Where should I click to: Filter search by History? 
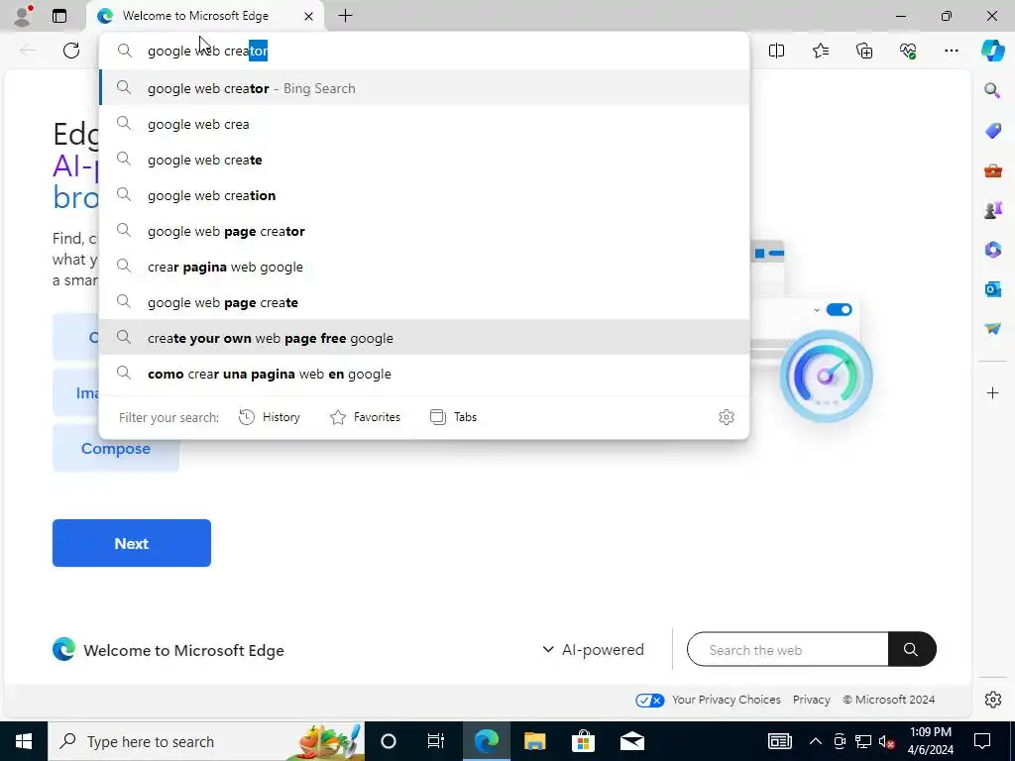coord(270,417)
